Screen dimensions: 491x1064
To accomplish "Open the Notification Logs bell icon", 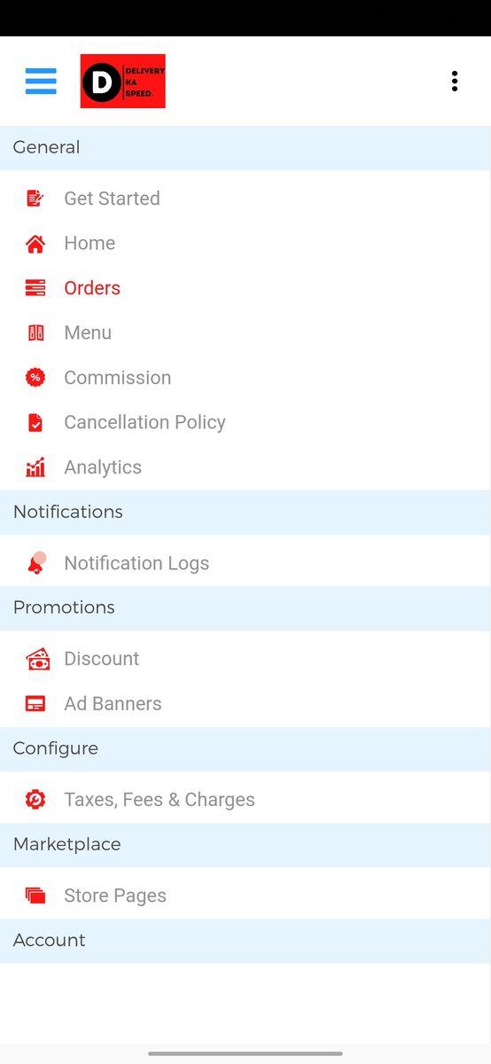I will (36, 563).
